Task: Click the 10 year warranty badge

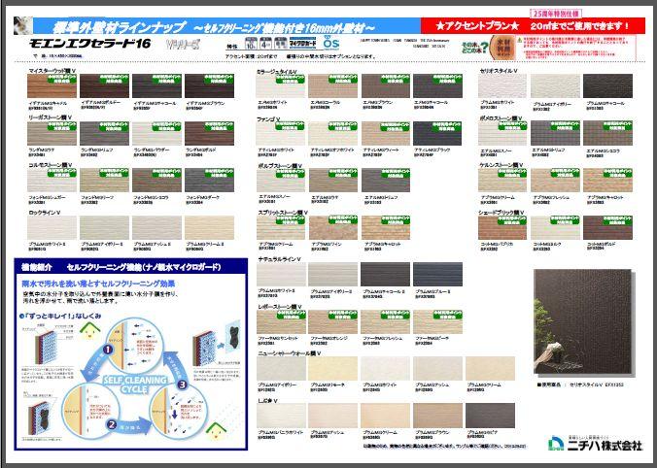Action: point(251,43)
